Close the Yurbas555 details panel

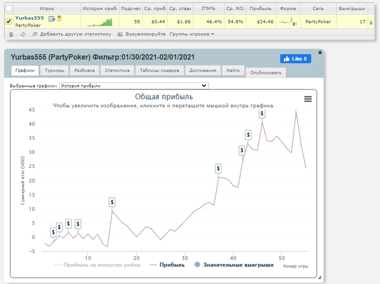tap(320, 53)
